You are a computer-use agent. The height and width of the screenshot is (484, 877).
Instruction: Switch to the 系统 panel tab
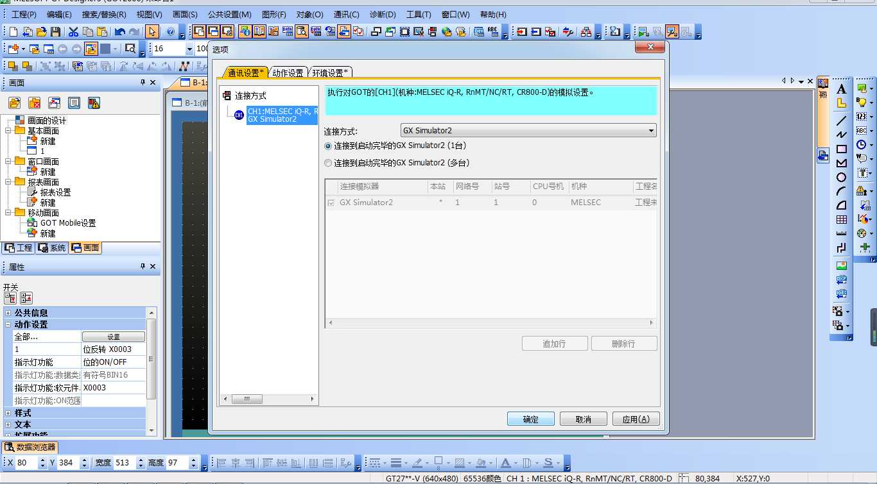(x=52, y=248)
